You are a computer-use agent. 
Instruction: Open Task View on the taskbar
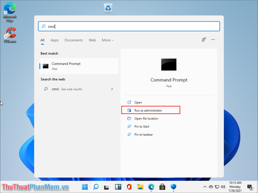click(107, 187)
